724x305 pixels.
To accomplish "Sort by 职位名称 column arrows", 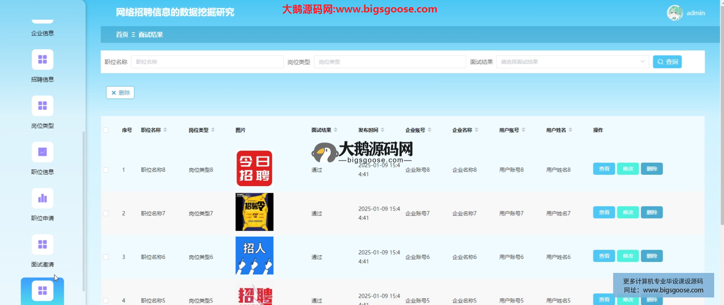I will point(165,130).
